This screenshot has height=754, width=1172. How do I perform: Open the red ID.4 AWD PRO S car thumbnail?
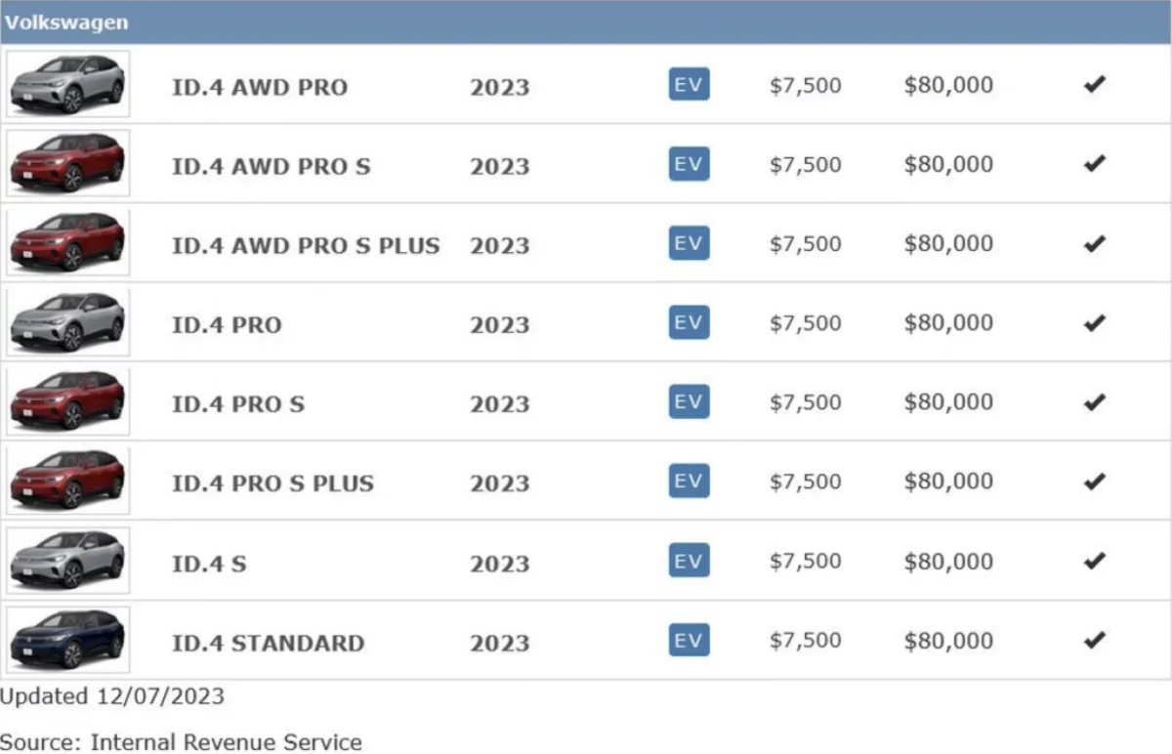(67, 164)
